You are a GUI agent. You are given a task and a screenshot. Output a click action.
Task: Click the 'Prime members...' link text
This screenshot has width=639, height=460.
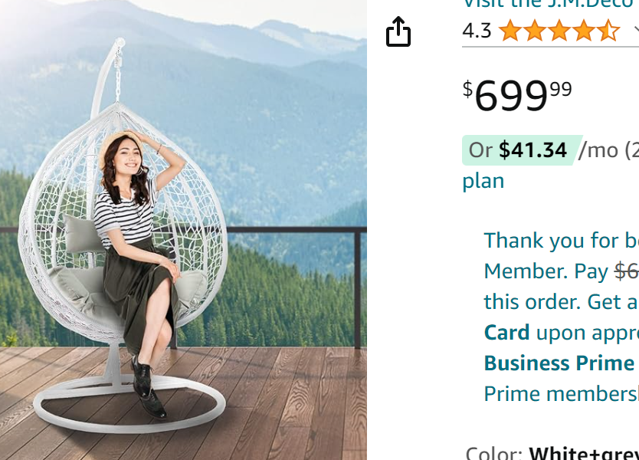(x=561, y=394)
